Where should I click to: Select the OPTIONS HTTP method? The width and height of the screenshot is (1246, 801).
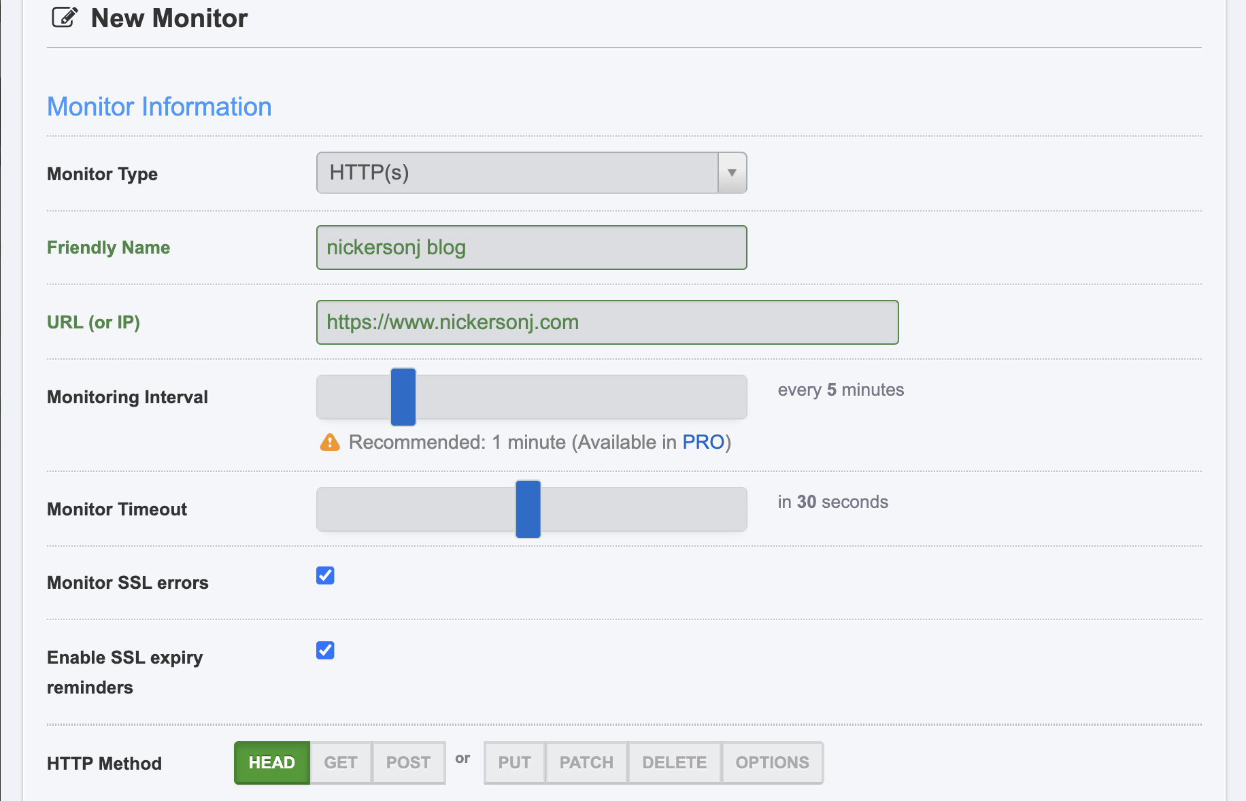point(772,762)
